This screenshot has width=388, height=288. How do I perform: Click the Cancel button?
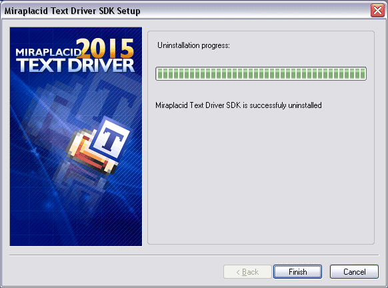[354, 272]
